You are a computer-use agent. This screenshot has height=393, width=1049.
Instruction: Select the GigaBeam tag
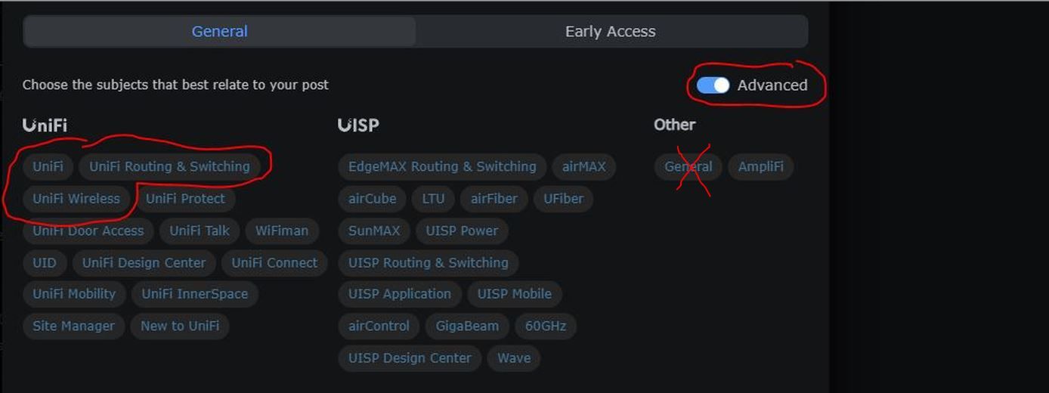[x=467, y=326]
